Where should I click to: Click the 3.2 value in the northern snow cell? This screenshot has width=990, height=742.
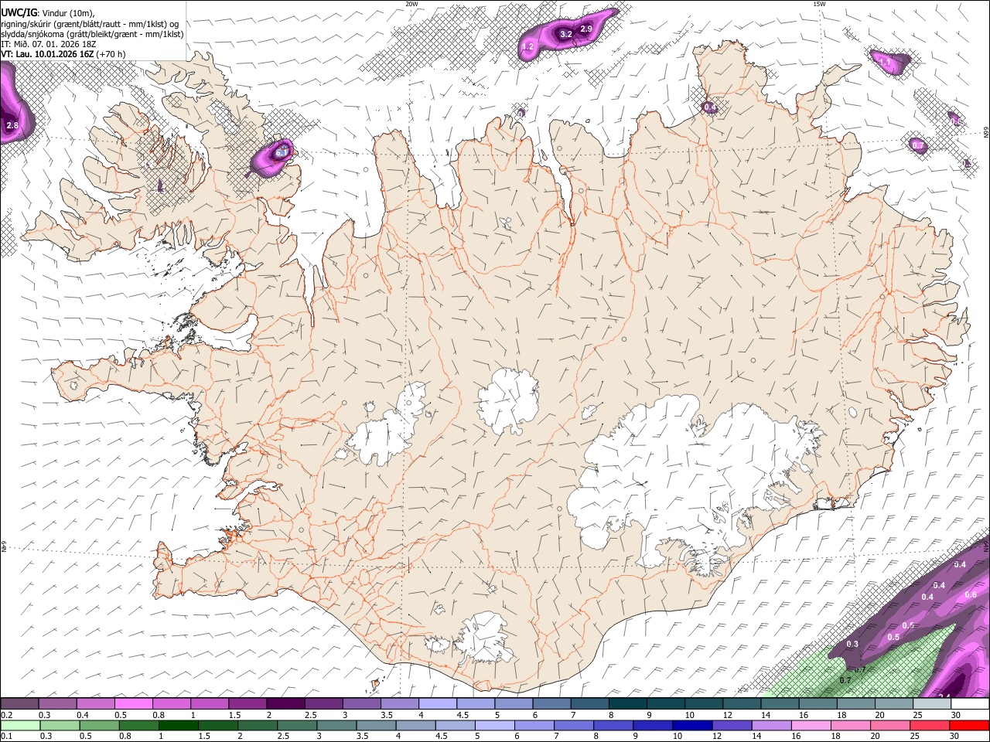tap(565, 34)
